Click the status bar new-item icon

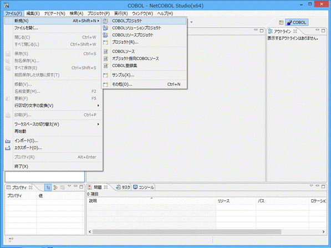click(11, 240)
